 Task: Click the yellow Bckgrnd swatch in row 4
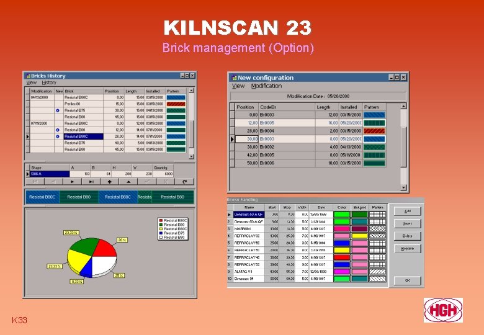click(360, 236)
